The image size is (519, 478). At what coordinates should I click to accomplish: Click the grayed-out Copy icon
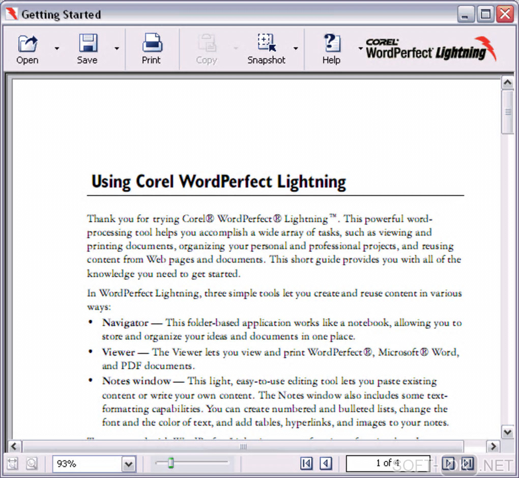coord(207,43)
